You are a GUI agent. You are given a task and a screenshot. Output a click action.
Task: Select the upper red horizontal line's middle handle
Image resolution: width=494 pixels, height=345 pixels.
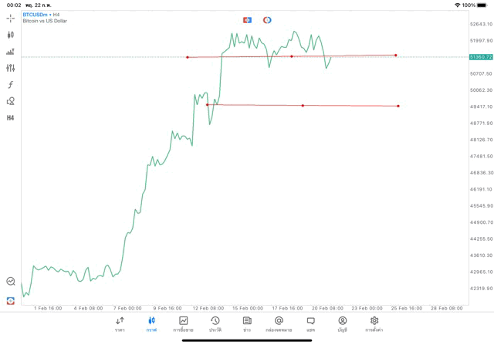(x=292, y=56)
